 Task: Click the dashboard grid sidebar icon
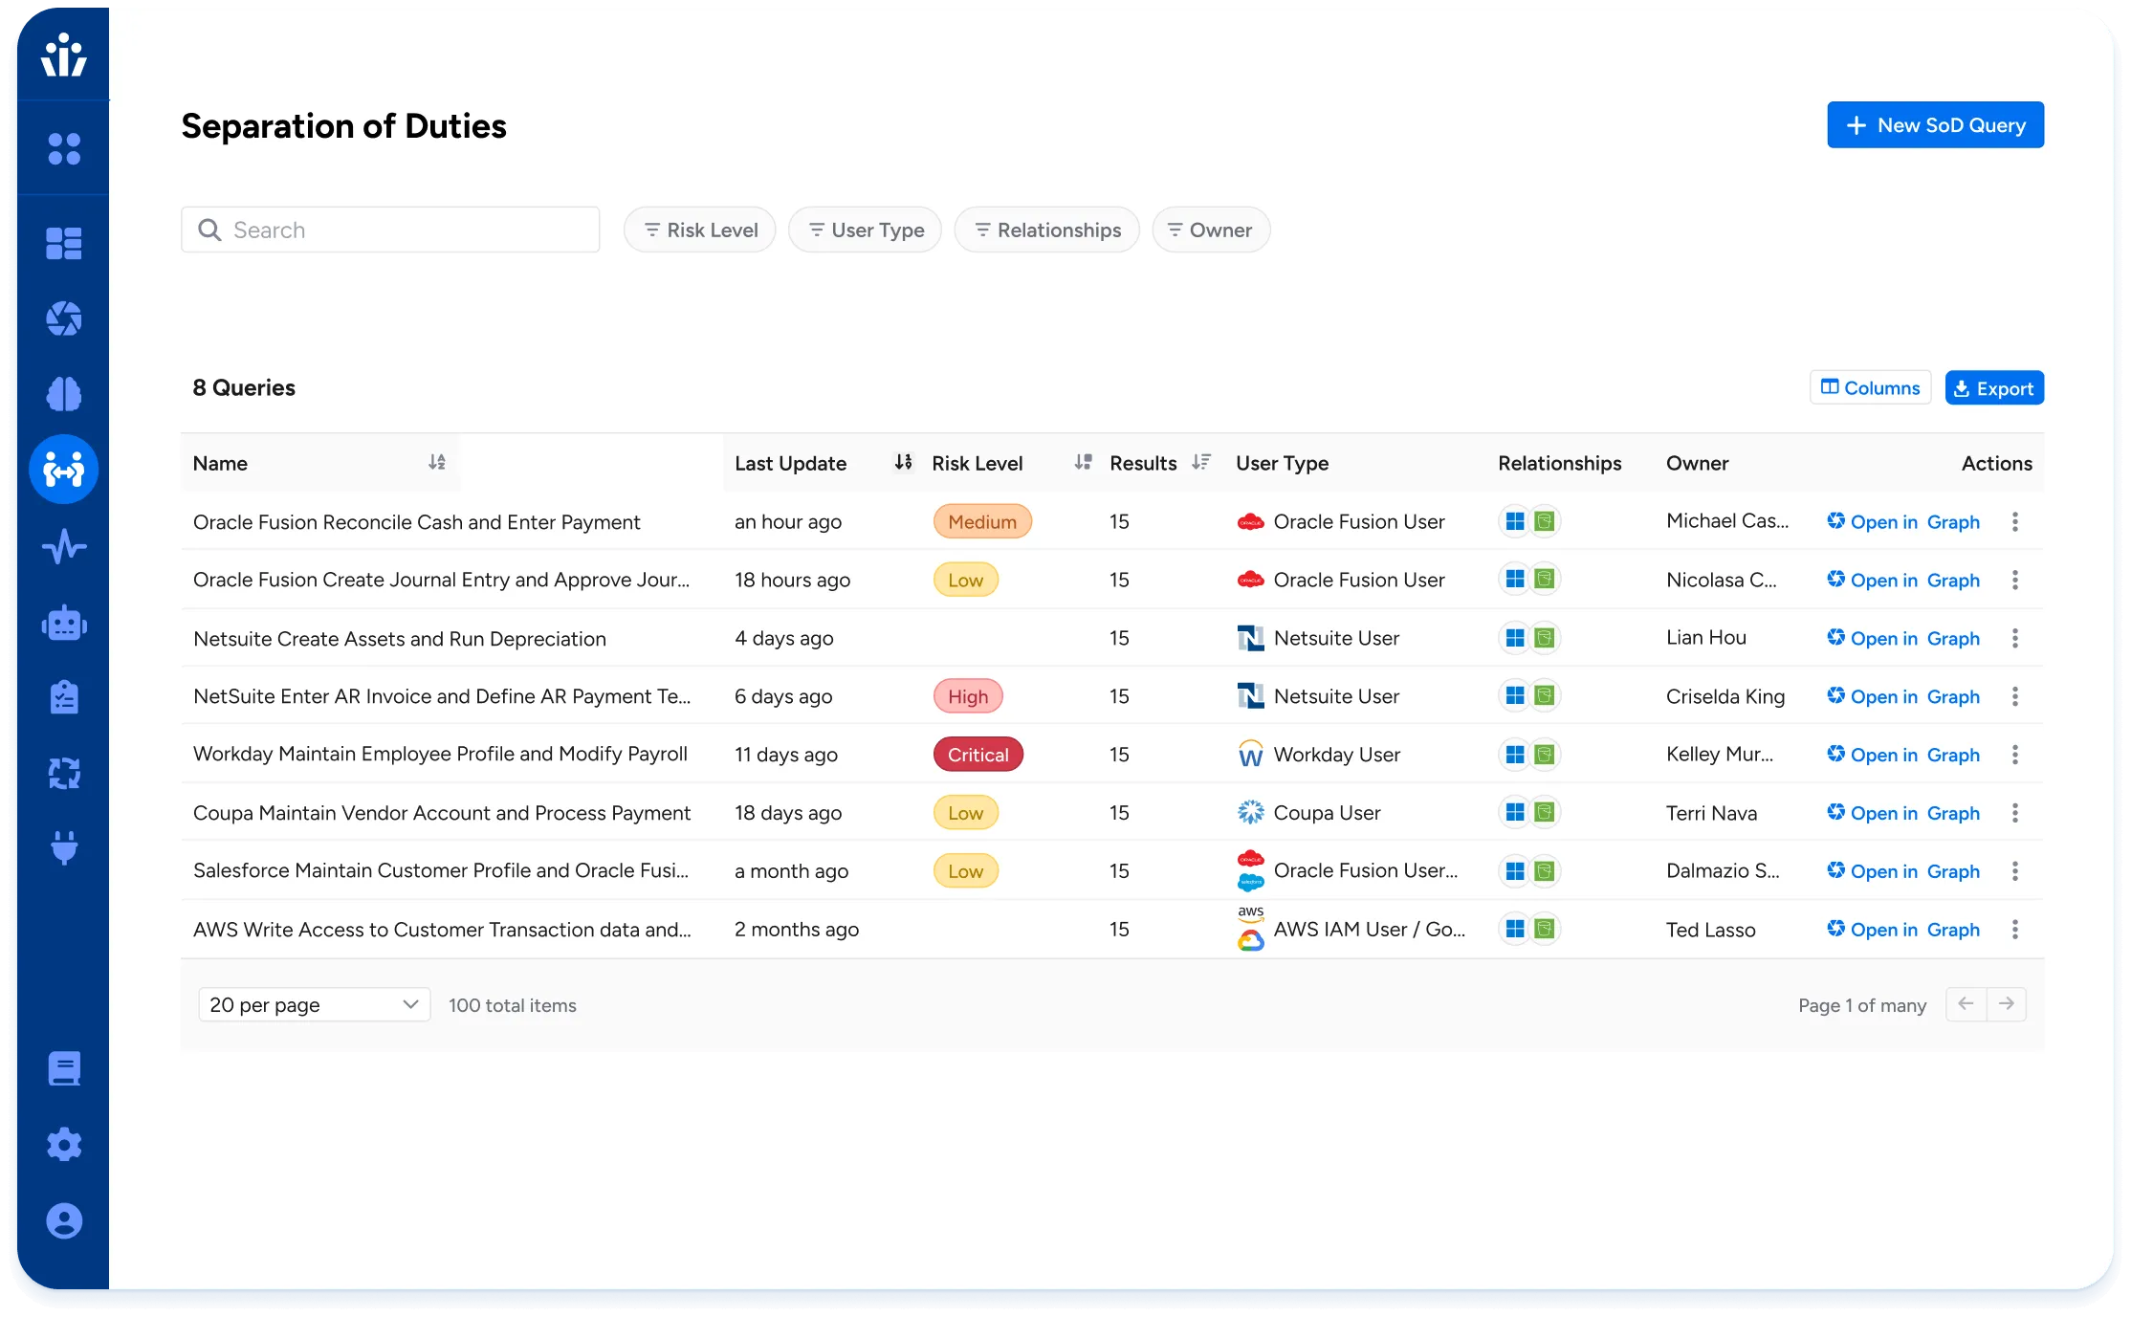click(x=63, y=243)
